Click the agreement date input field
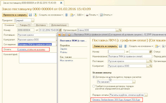Screen dimensions: 166x103 pos(139,52)
